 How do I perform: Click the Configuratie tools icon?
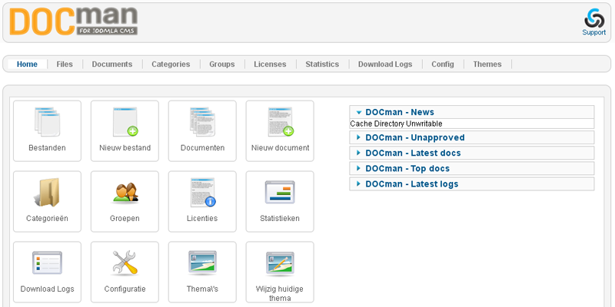[x=125, y=262]
